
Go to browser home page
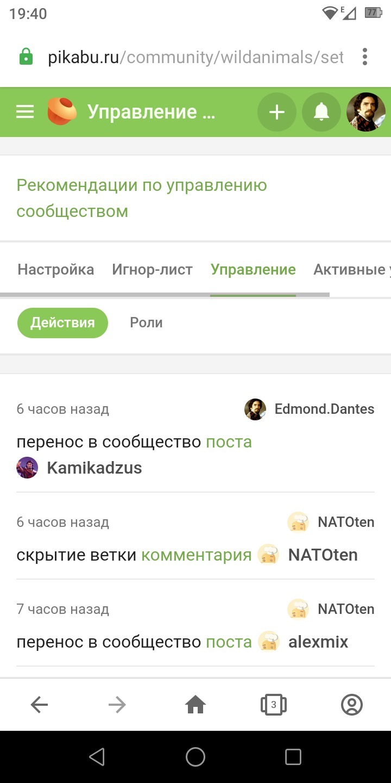195,705
